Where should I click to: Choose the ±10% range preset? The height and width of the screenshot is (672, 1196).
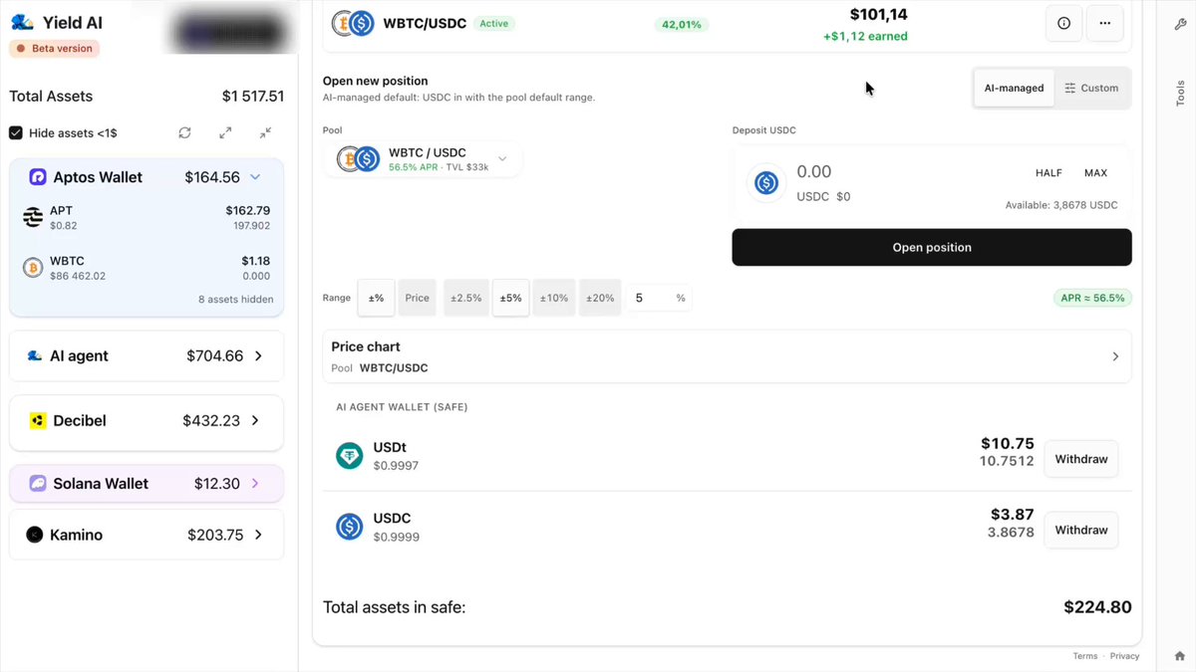coord(554,298)
